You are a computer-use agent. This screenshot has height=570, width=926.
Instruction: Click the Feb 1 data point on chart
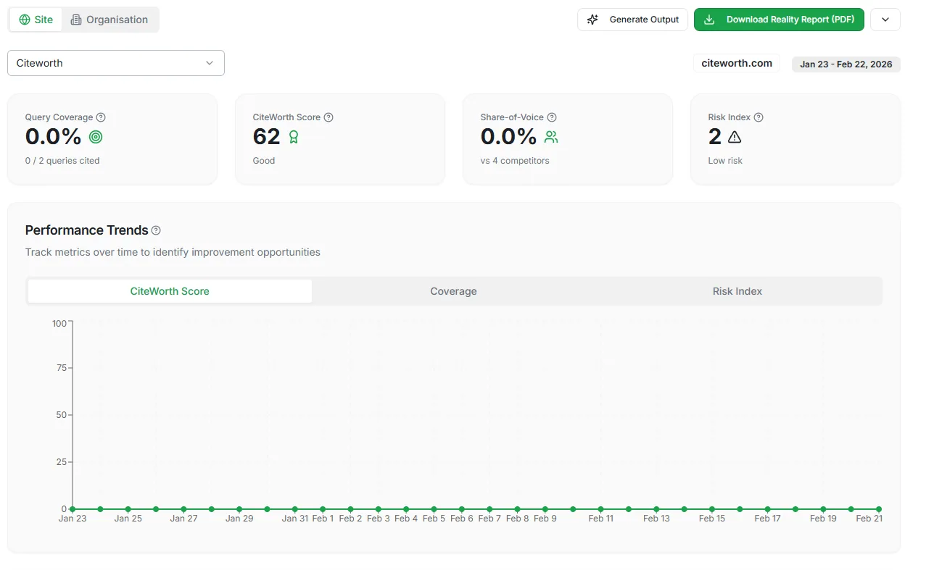coord(323,509)
